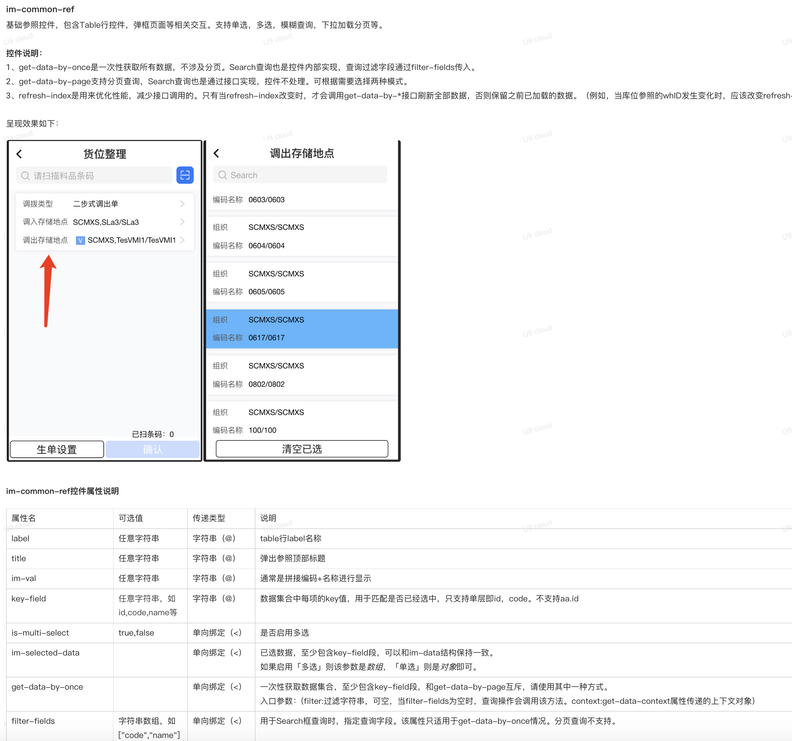Open 调入存储地点 row chevron
Image resolution: width=792 pixels, height=741 pixels.
pyautogui.click(x=182, y=222)
